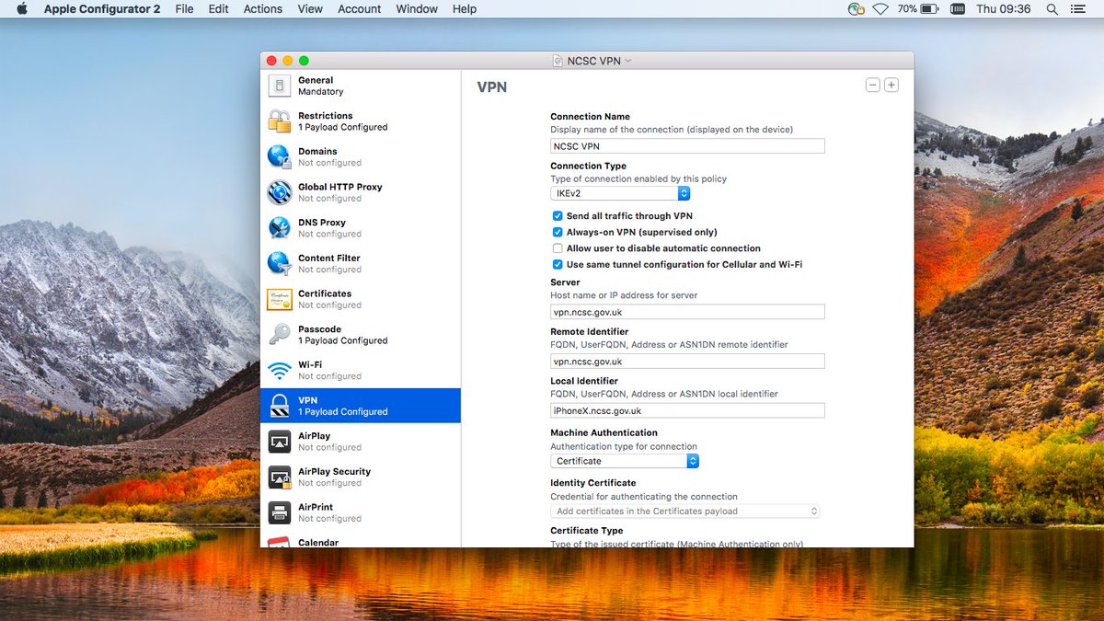Select the Global HTTP Proxy icon
Image resolution: width=1104 pixels, height=621 pixels.
(x=280, y=192)
